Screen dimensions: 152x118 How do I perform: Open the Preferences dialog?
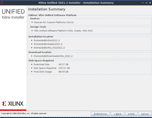pos(100,114)
